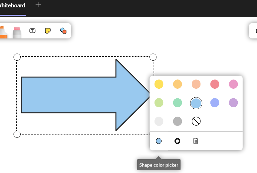Open a new tab with plus button
The image size is (257, 173).
[38, 4]
